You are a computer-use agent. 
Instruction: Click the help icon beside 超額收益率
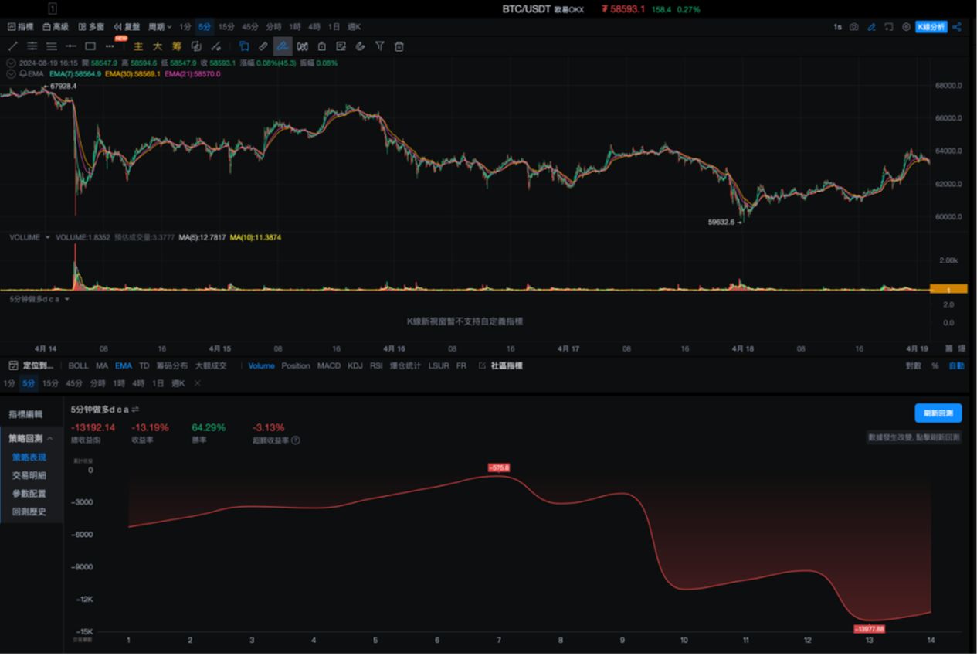296,440
